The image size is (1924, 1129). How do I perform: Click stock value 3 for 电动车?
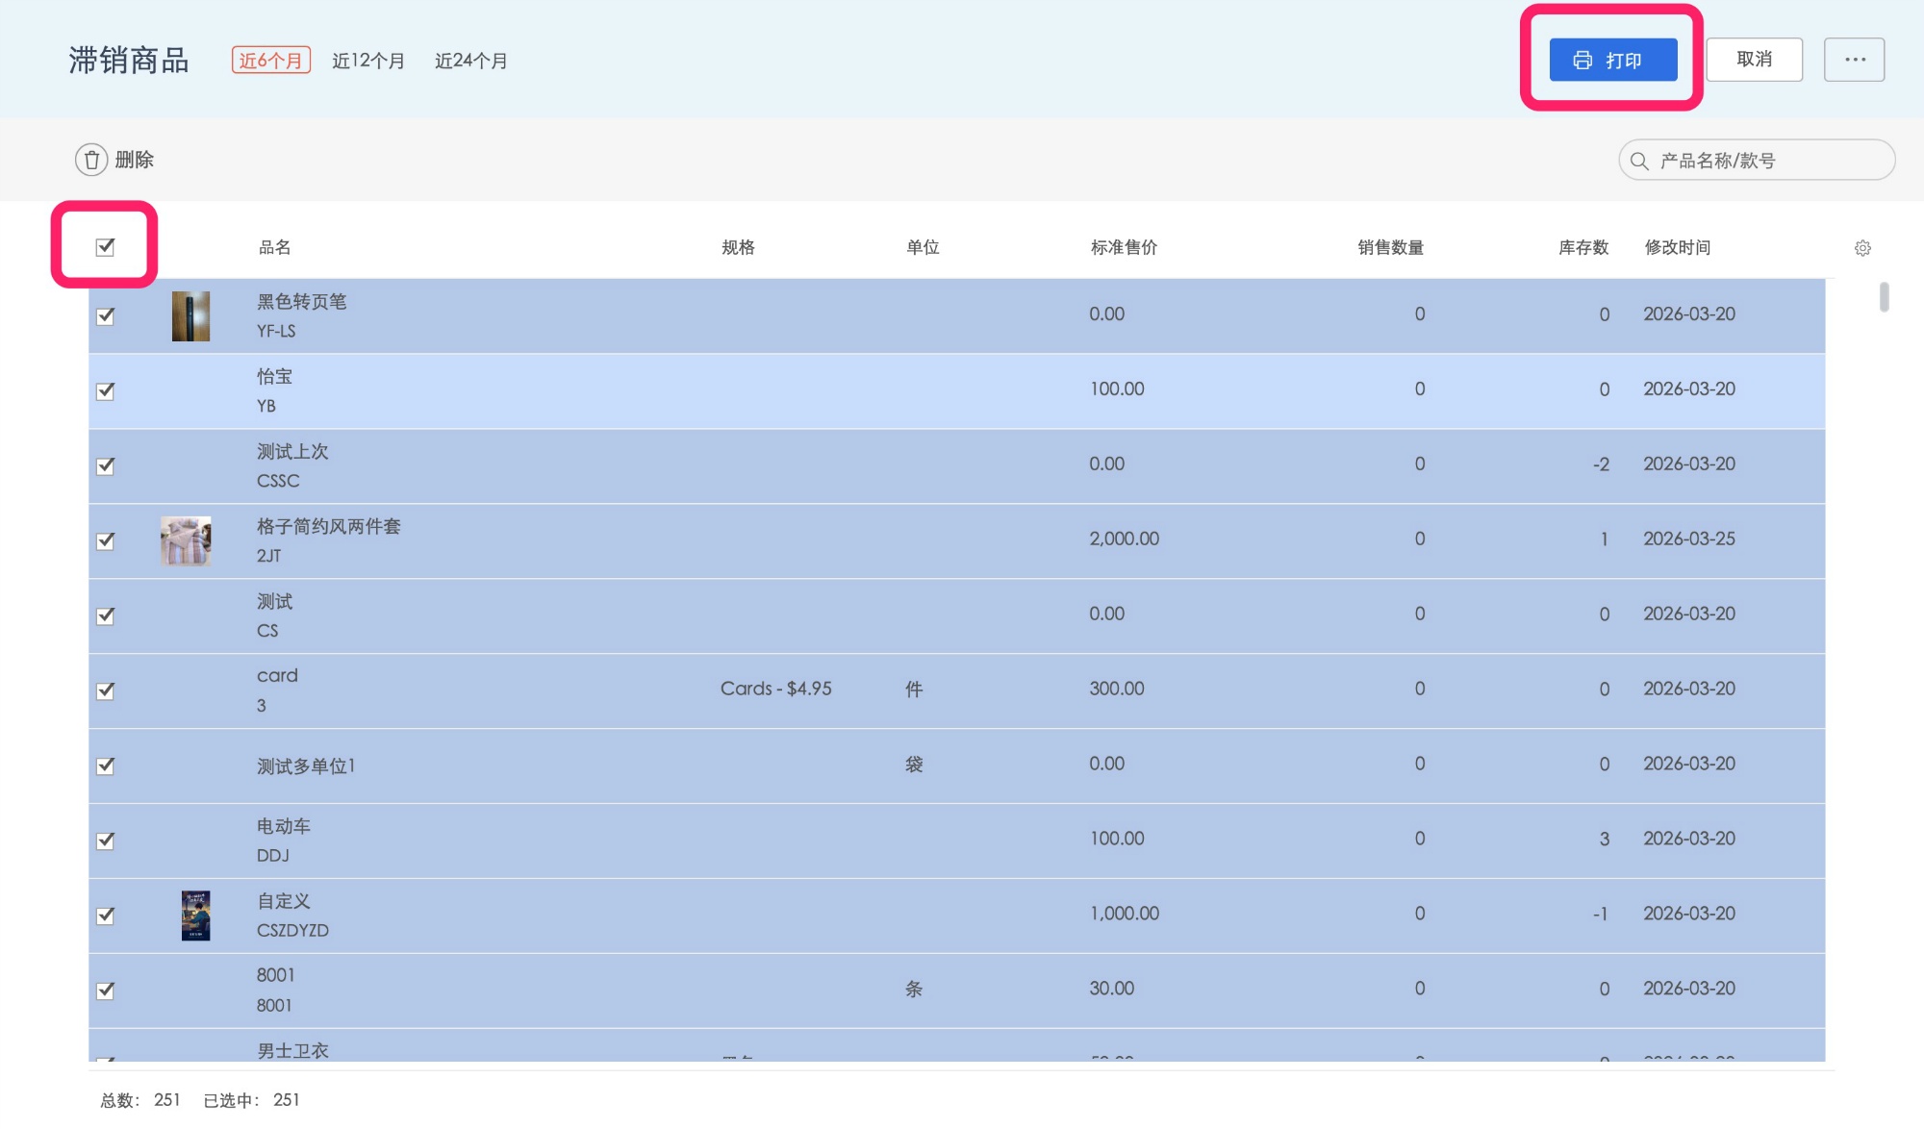[1605, 840]
